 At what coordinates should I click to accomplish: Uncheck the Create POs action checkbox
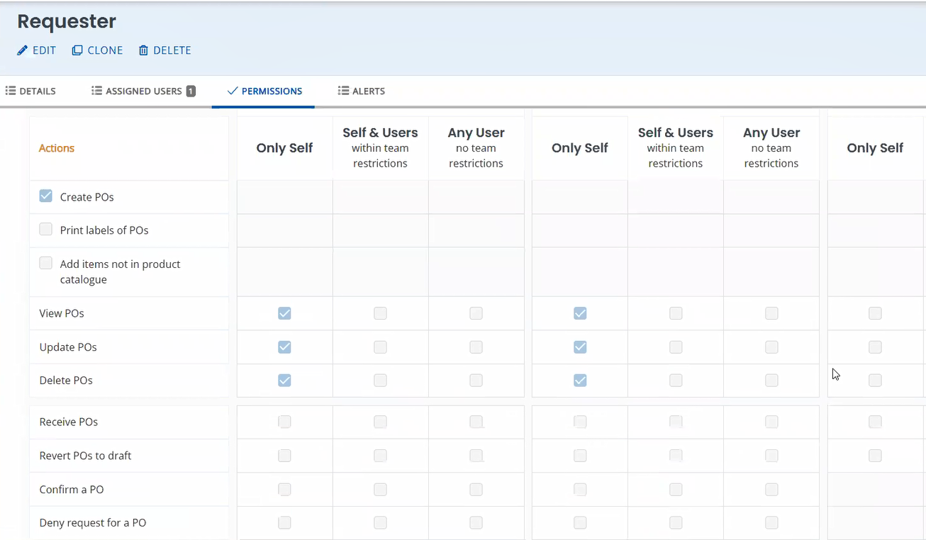click(x=45, y=196)
